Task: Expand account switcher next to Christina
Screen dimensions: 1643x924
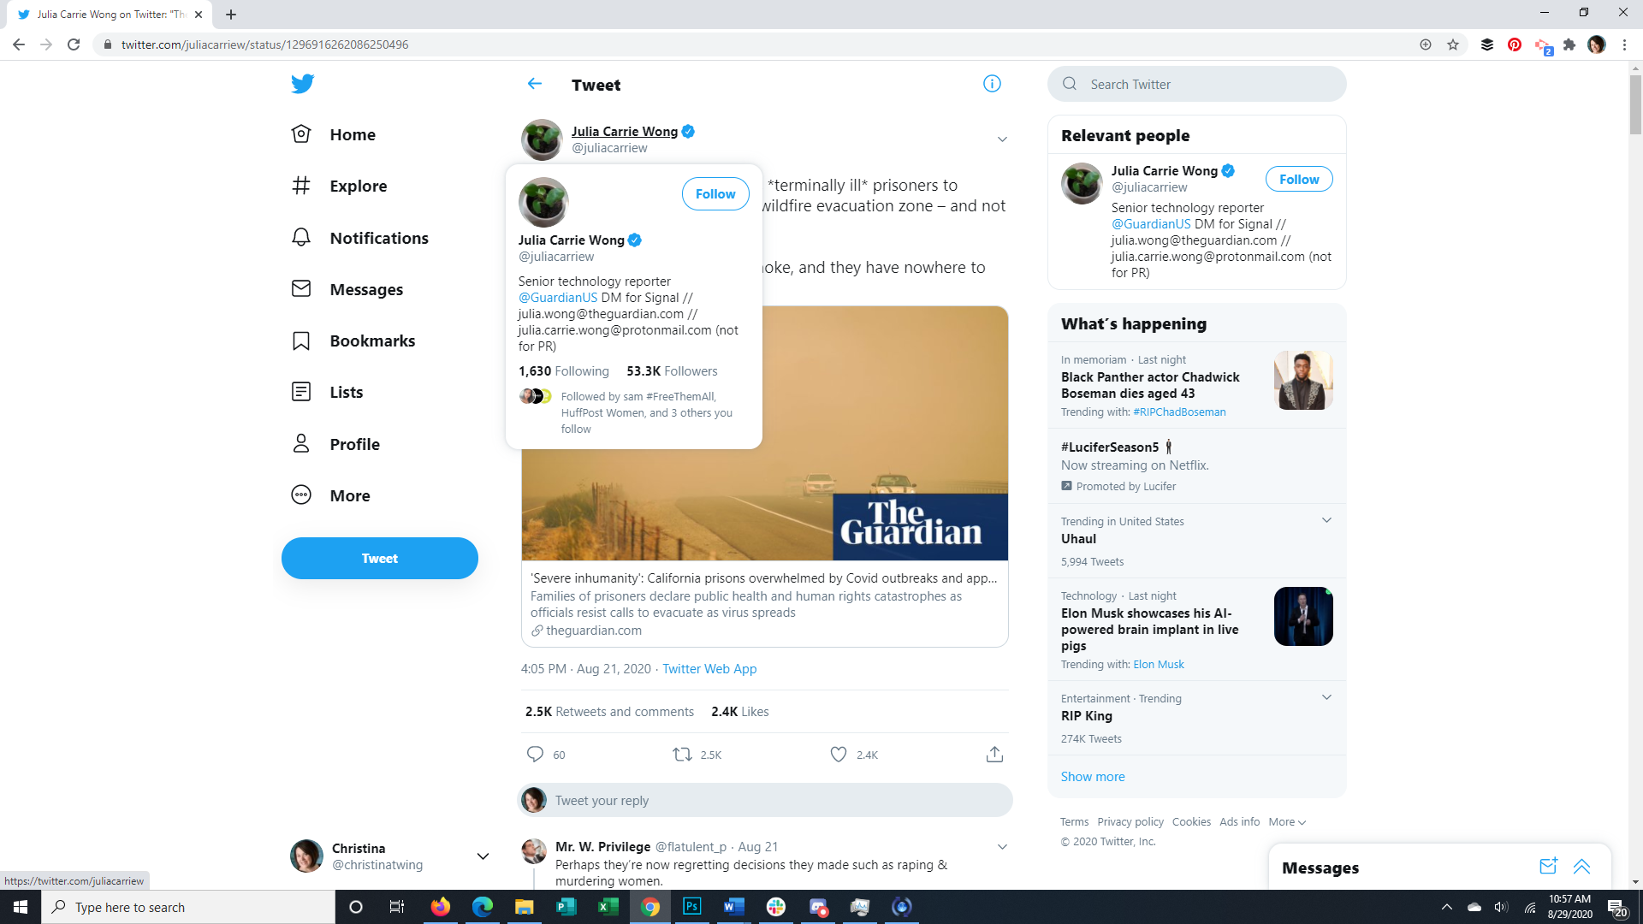Action: (x=483, y=856)
